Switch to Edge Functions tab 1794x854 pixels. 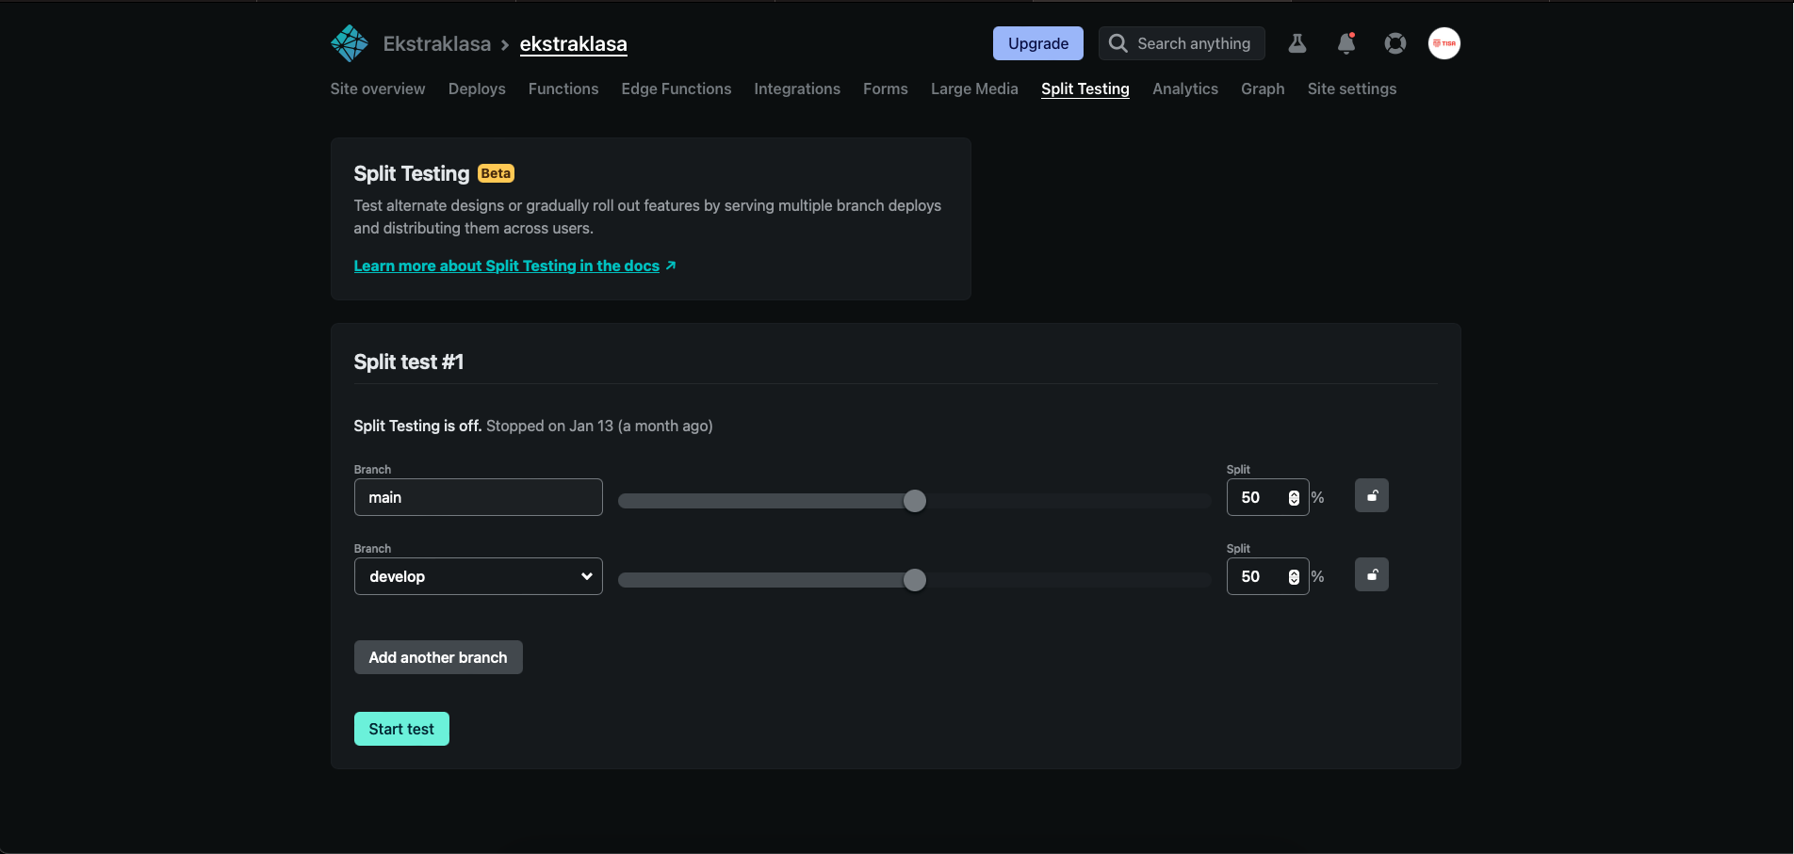point(677,89)
